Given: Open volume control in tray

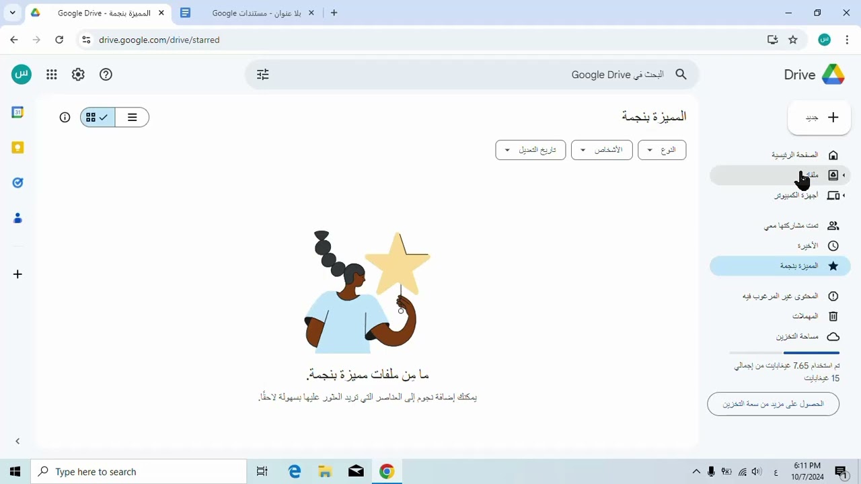Looking at the screenshot, I should [757, 472].
